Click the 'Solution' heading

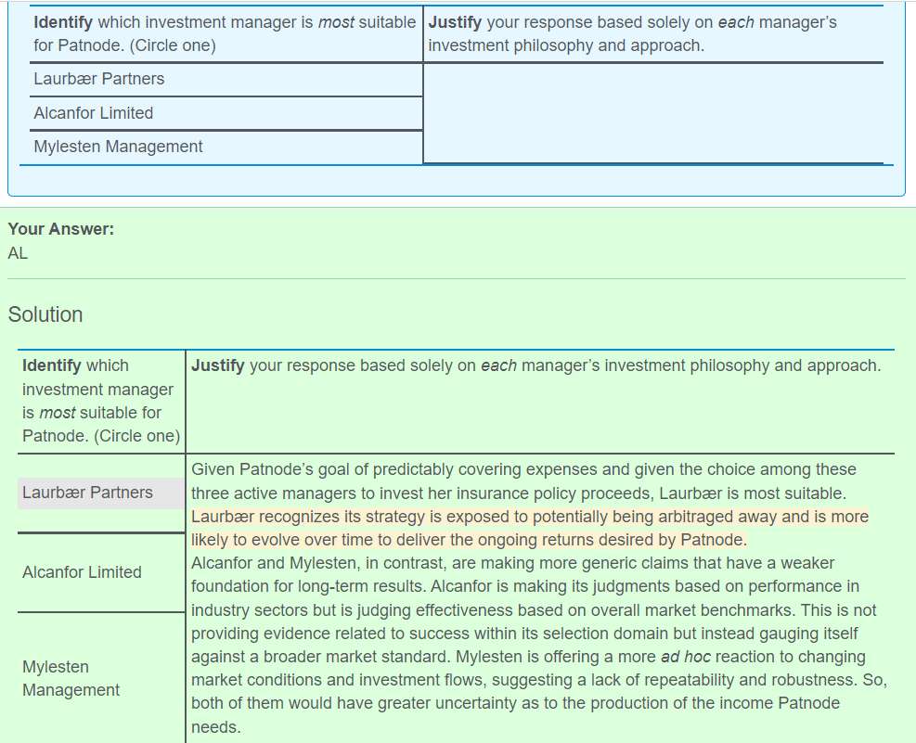pyautogui.click(x=45, y=314)
